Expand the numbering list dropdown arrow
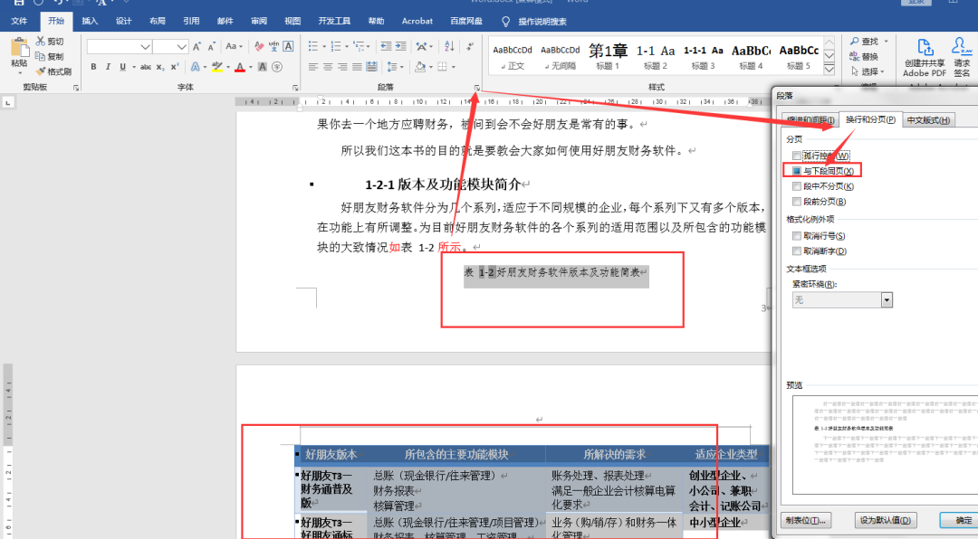This screenshot has width=978, height=539. pos(347,47)
